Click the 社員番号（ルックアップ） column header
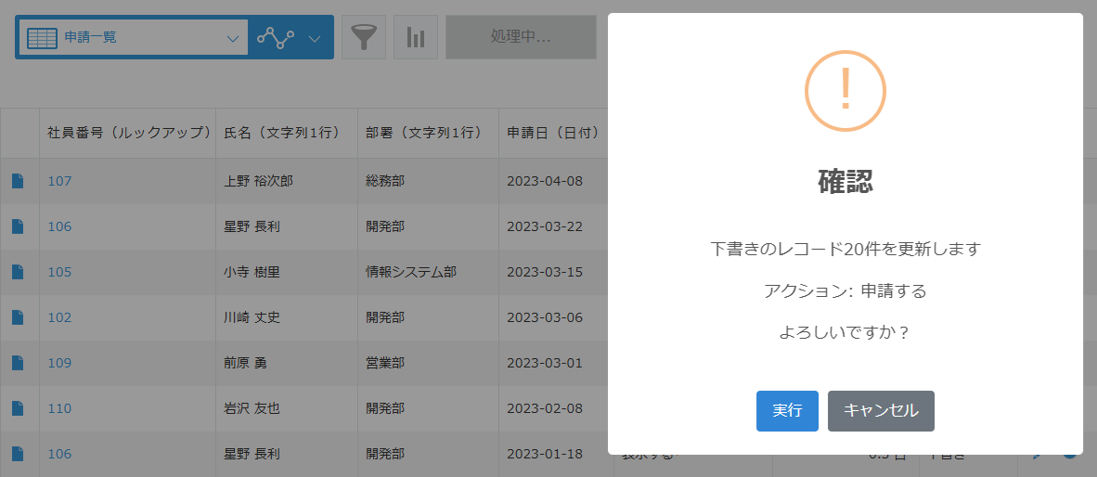Viewport: 1097px width, 477px height. click(x=129, y=133)
